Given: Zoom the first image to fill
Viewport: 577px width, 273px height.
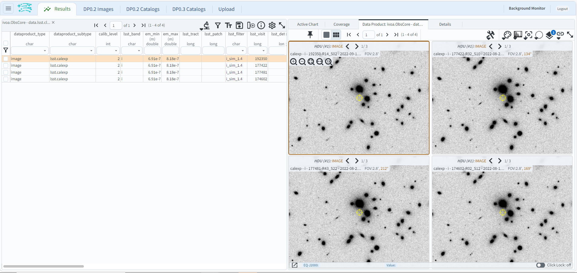Looking at the screenshot, I should [320, 62].
